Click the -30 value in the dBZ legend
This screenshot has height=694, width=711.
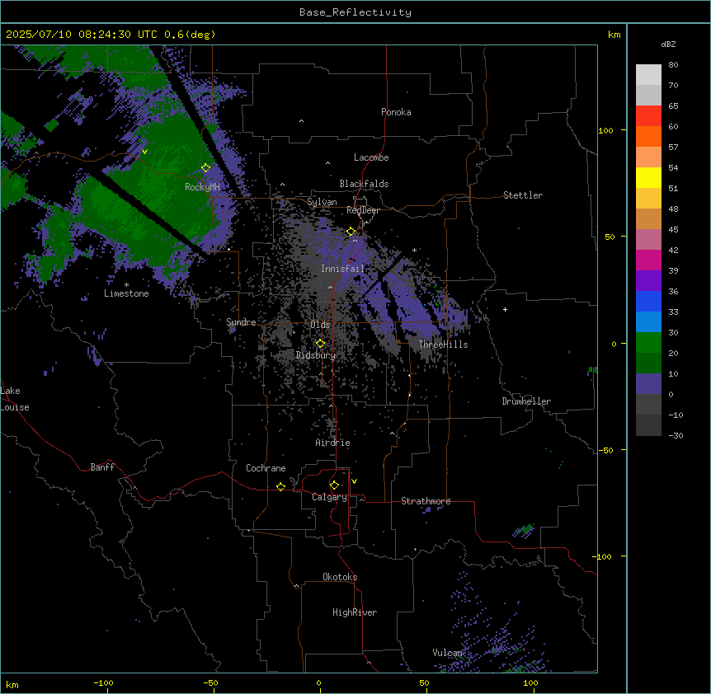click(676, 436)
